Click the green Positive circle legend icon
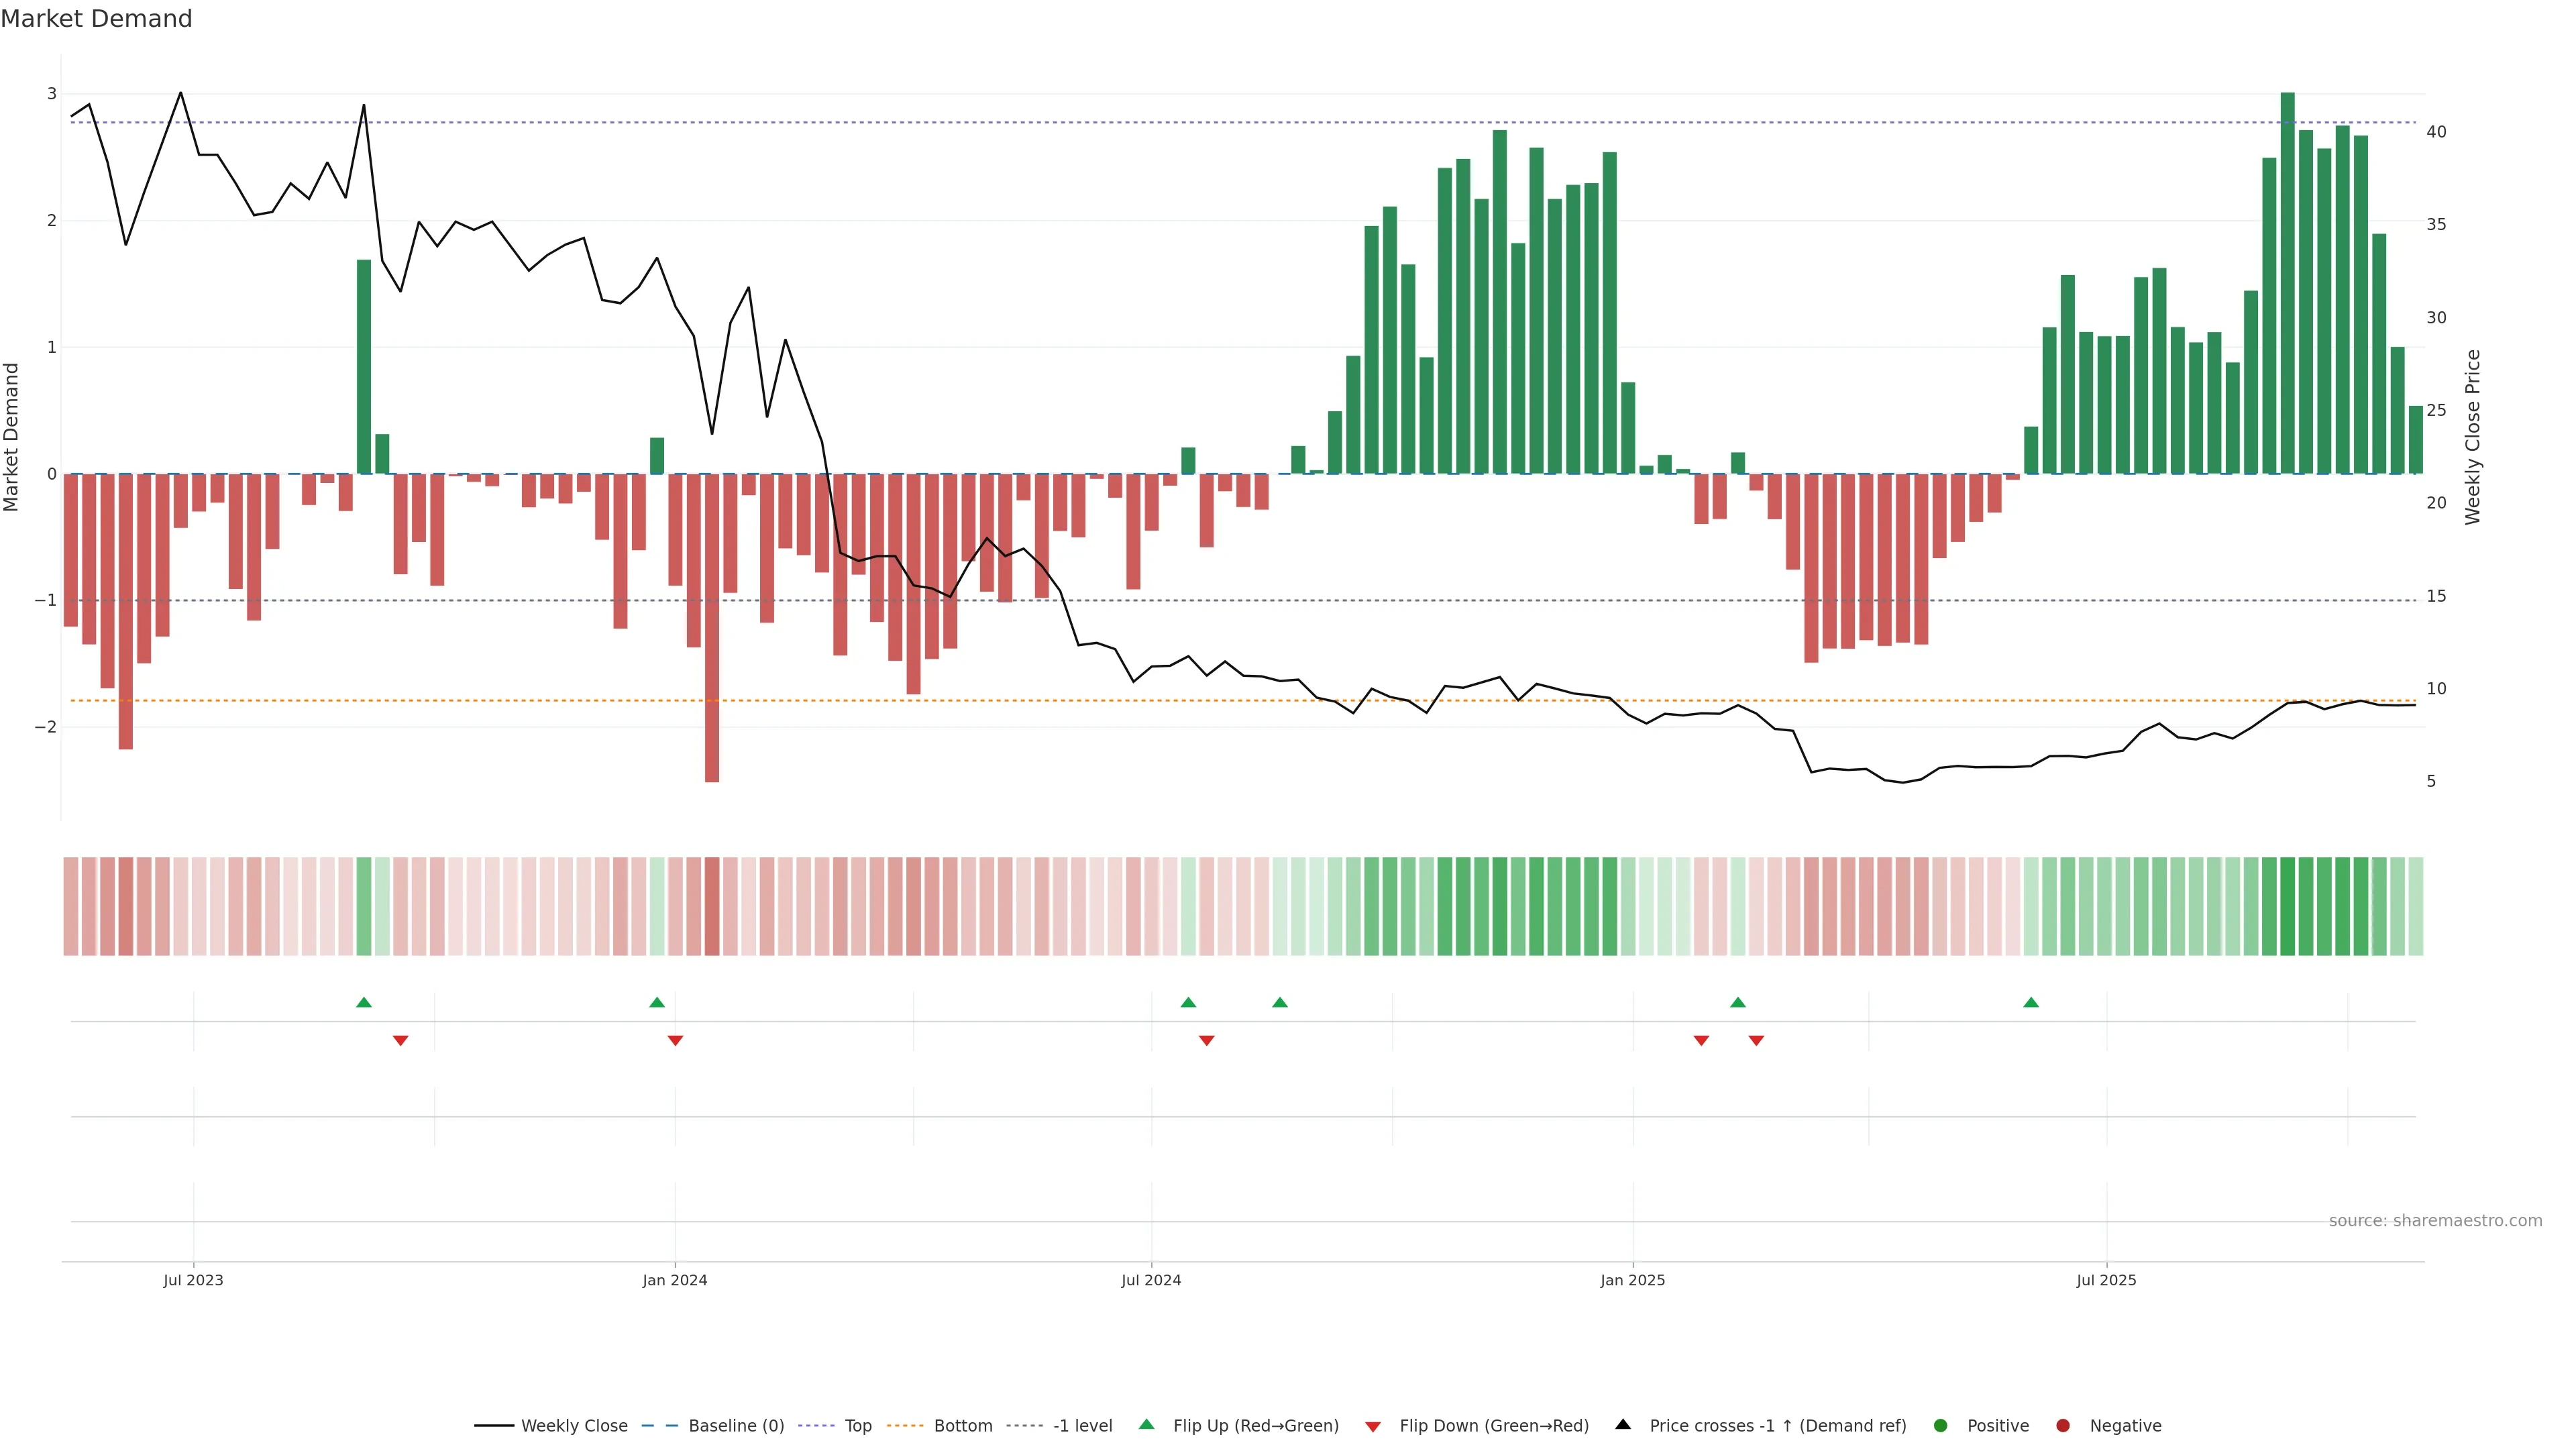 click(x=1941, y=1425)
